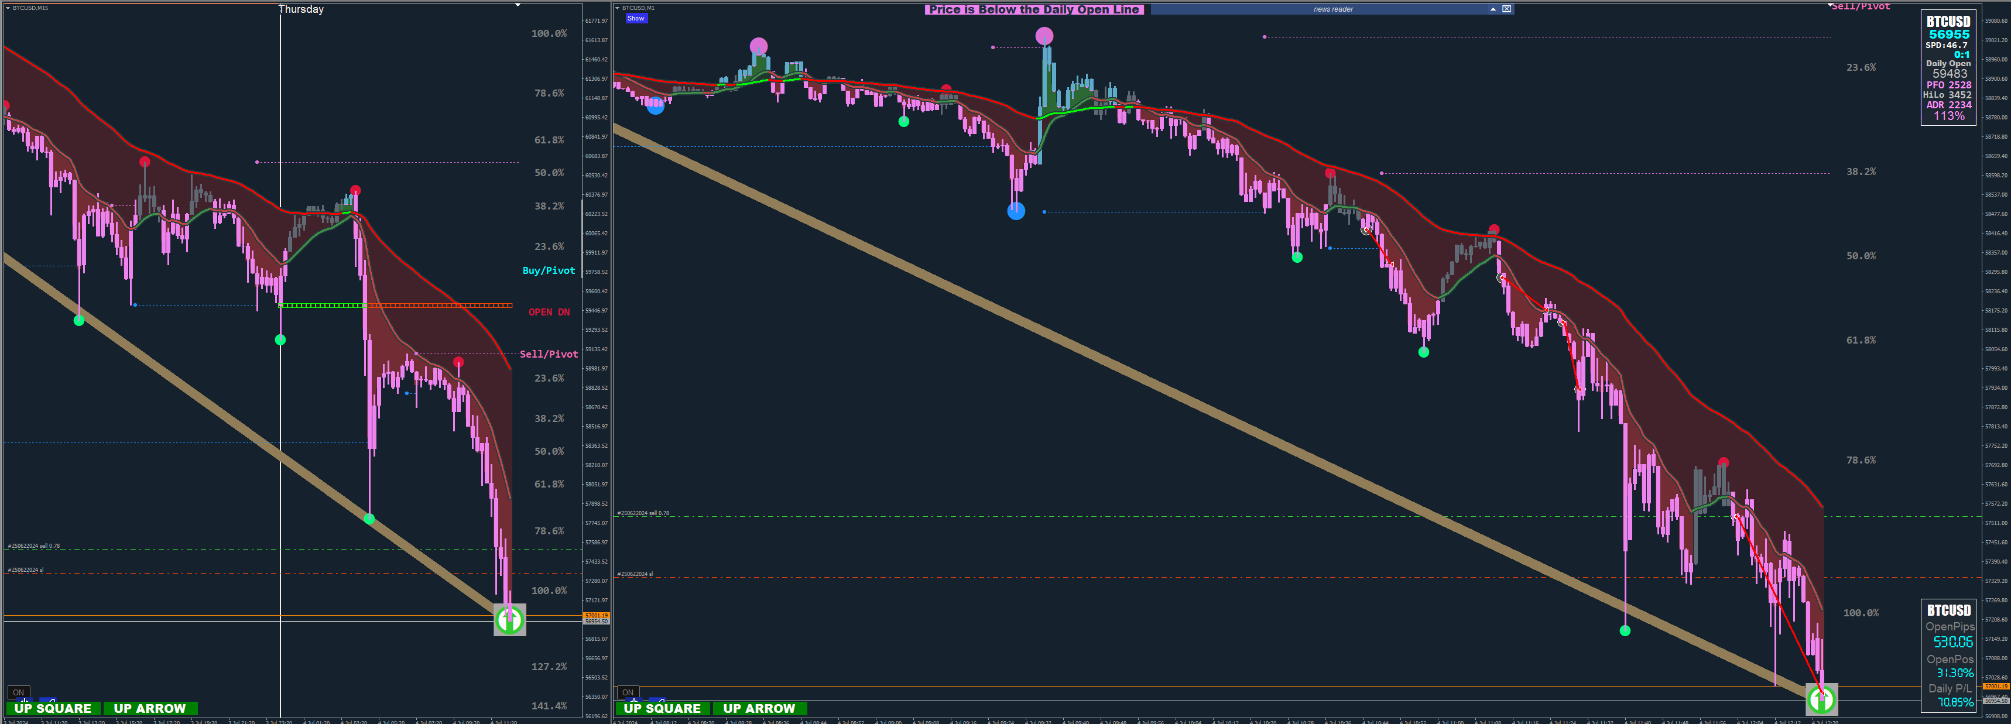Open BTCUSD,M1 chart dropdown triangle

coord(616,8)
